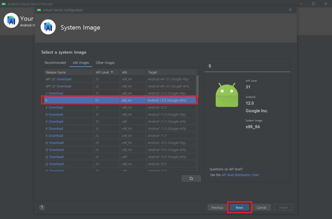Click the Next button
Viewport: 332px width, 219px height.
pyautogui.click(x=239, y=207)
